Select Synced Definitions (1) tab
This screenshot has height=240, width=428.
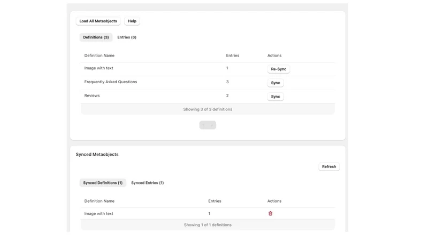coord(103,183)
